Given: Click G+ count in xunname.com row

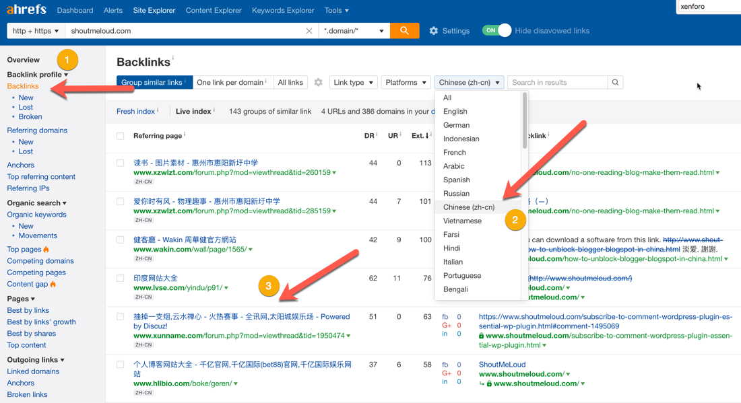Looking at the screenshot, I should [x=459, y=325].
